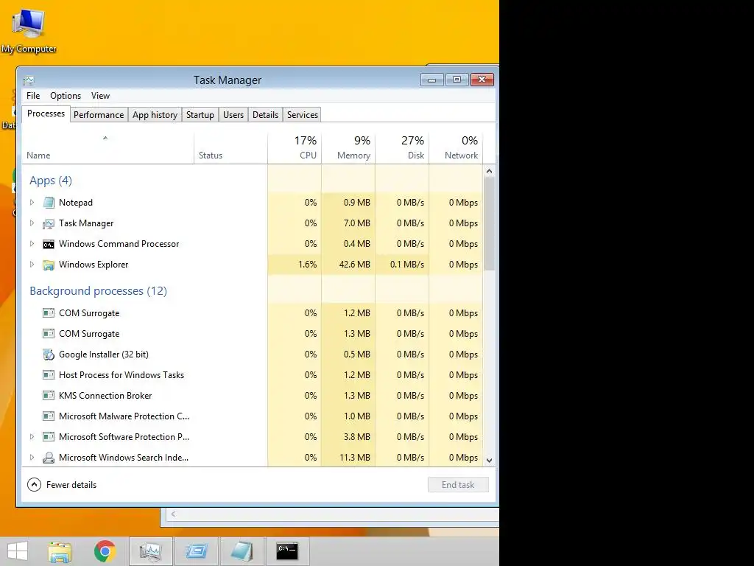
Task: Click the Microsoft Malware Protection icon
Action: [x=49, y=416]
